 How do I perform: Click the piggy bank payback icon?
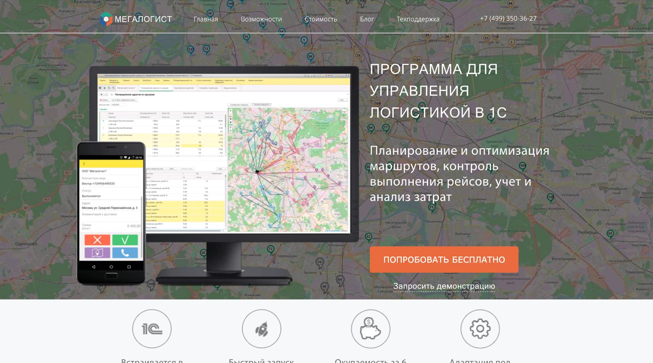[x=371, y=329]
